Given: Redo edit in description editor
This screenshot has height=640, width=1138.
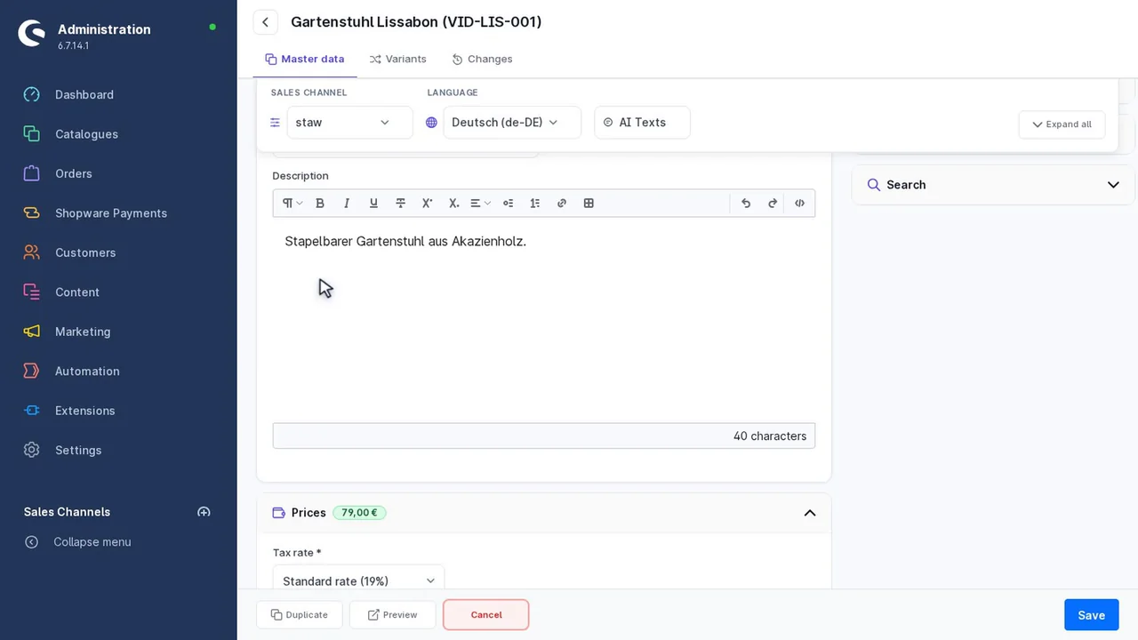Looking at the screenshot, I should click(x=773, y=204).
